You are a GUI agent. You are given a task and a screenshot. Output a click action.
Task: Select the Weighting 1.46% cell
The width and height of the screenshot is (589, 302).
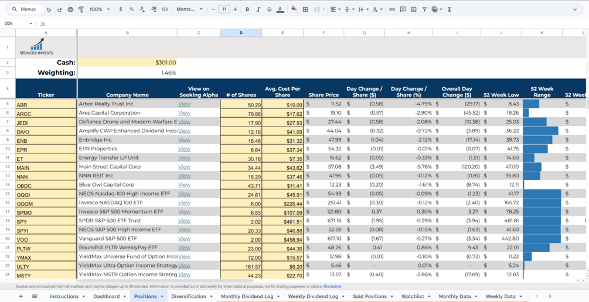(127, 73)
